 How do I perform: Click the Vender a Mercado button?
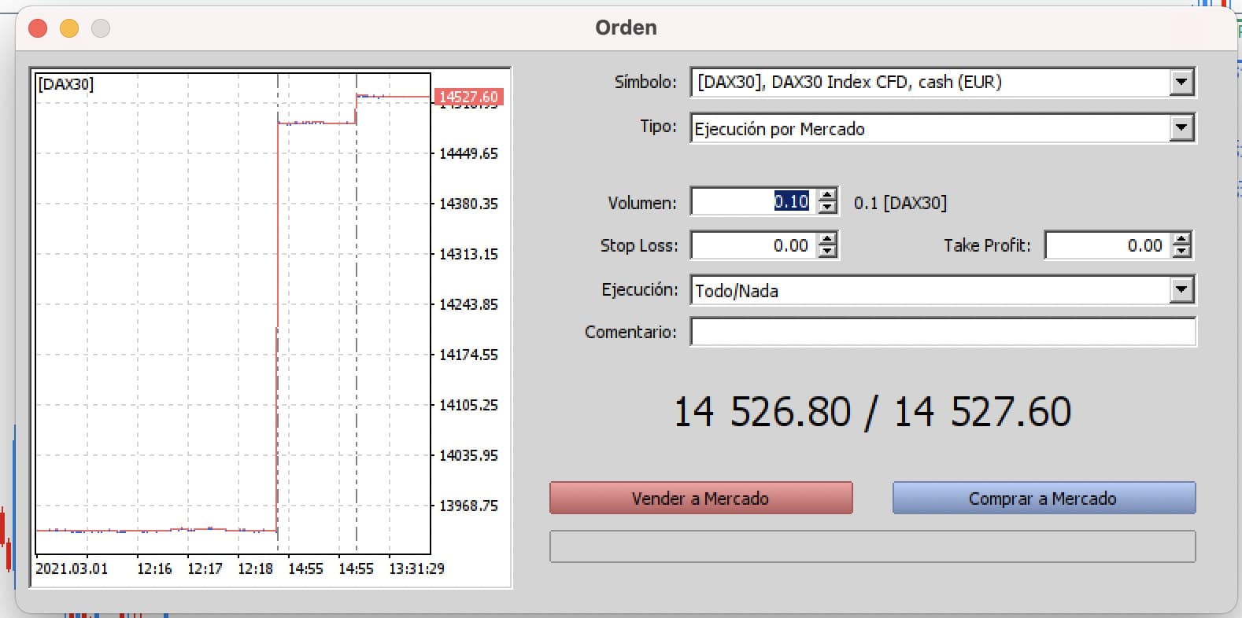700,498
